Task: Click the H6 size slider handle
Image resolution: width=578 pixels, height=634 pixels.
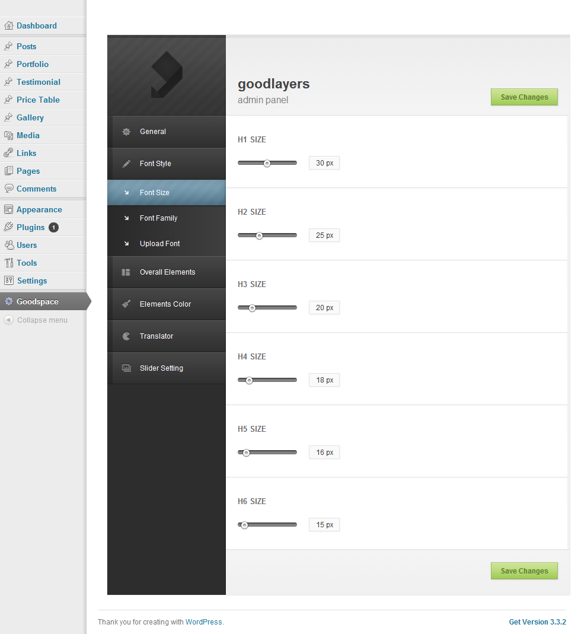Action: 244,525
